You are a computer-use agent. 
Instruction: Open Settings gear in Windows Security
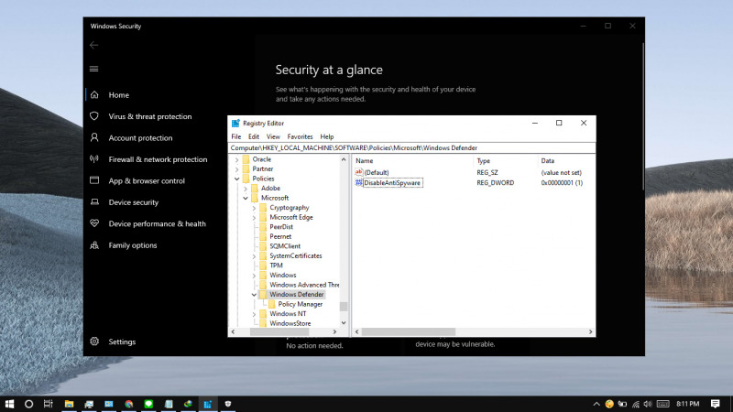pos(94,342)
